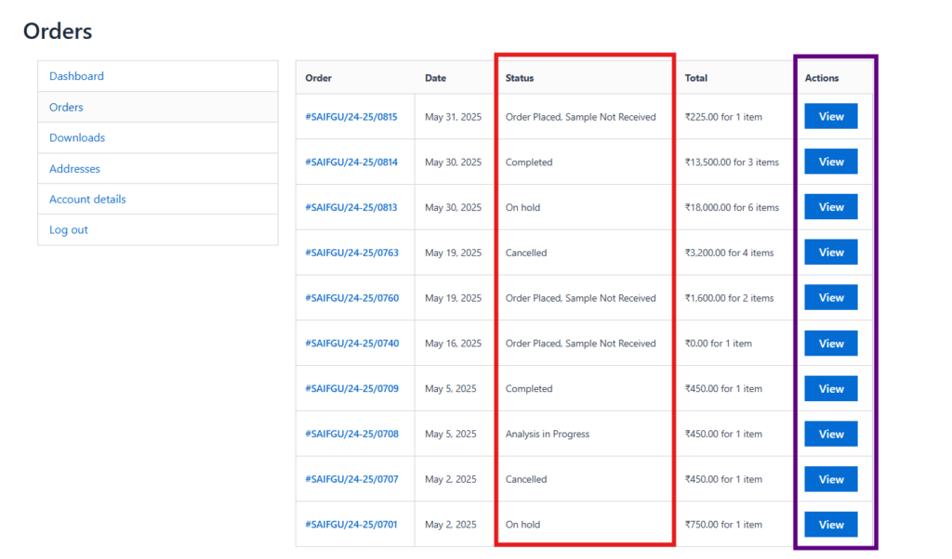
Task: Click the total ₹225.00 for 1 item
Action: tap(723, 117)
